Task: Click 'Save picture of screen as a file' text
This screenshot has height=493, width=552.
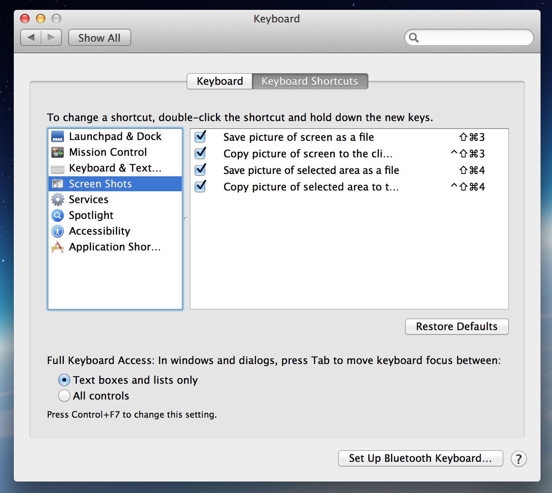Action: (x=298, y=137)
